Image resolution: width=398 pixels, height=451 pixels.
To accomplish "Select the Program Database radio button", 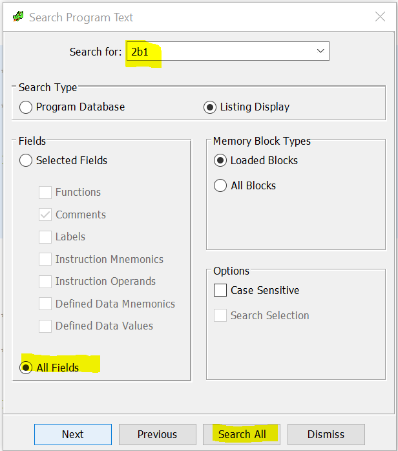I will pos(26,107).
